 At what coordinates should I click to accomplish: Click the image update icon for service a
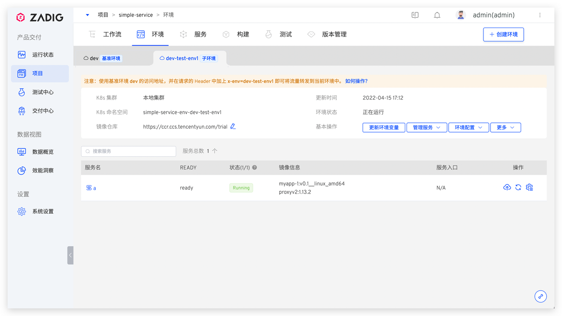[507, 187]
